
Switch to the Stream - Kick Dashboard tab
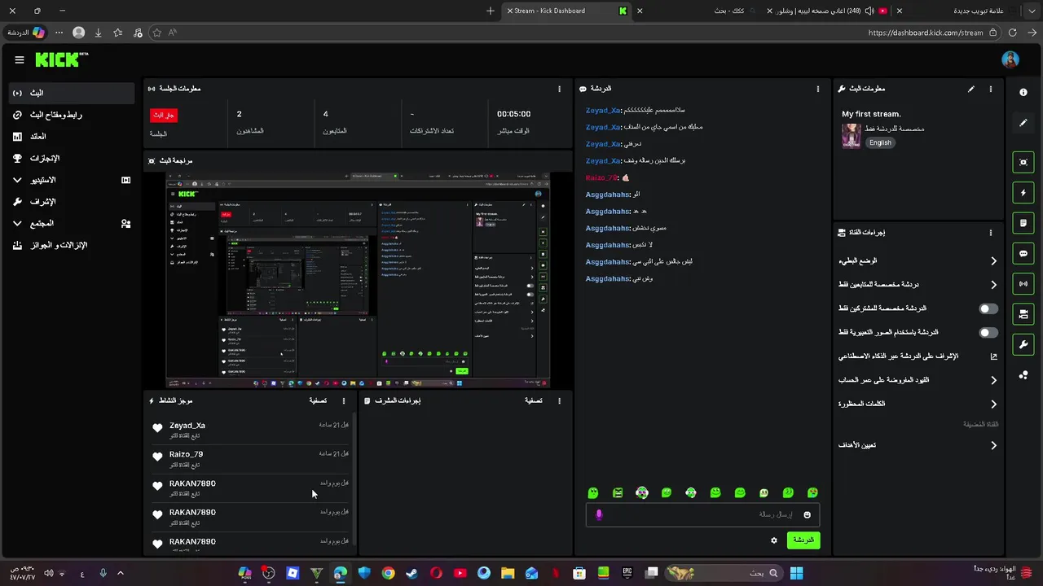pos(566,11)
